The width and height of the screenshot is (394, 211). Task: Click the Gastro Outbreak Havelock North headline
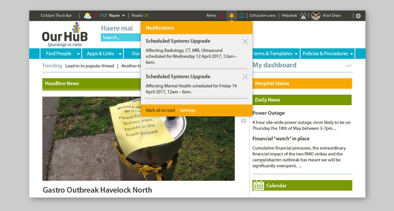(97, 190)
